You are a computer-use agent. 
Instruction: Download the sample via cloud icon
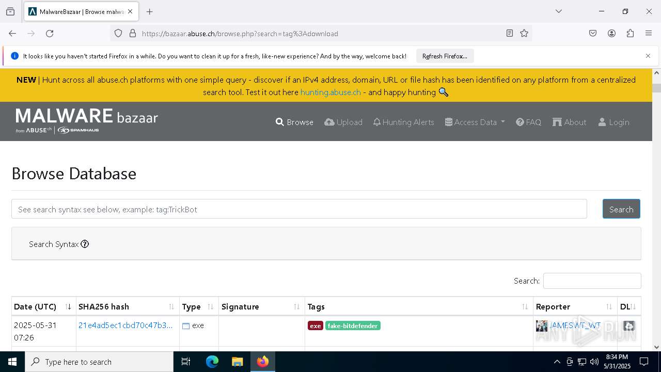point(629,326)
